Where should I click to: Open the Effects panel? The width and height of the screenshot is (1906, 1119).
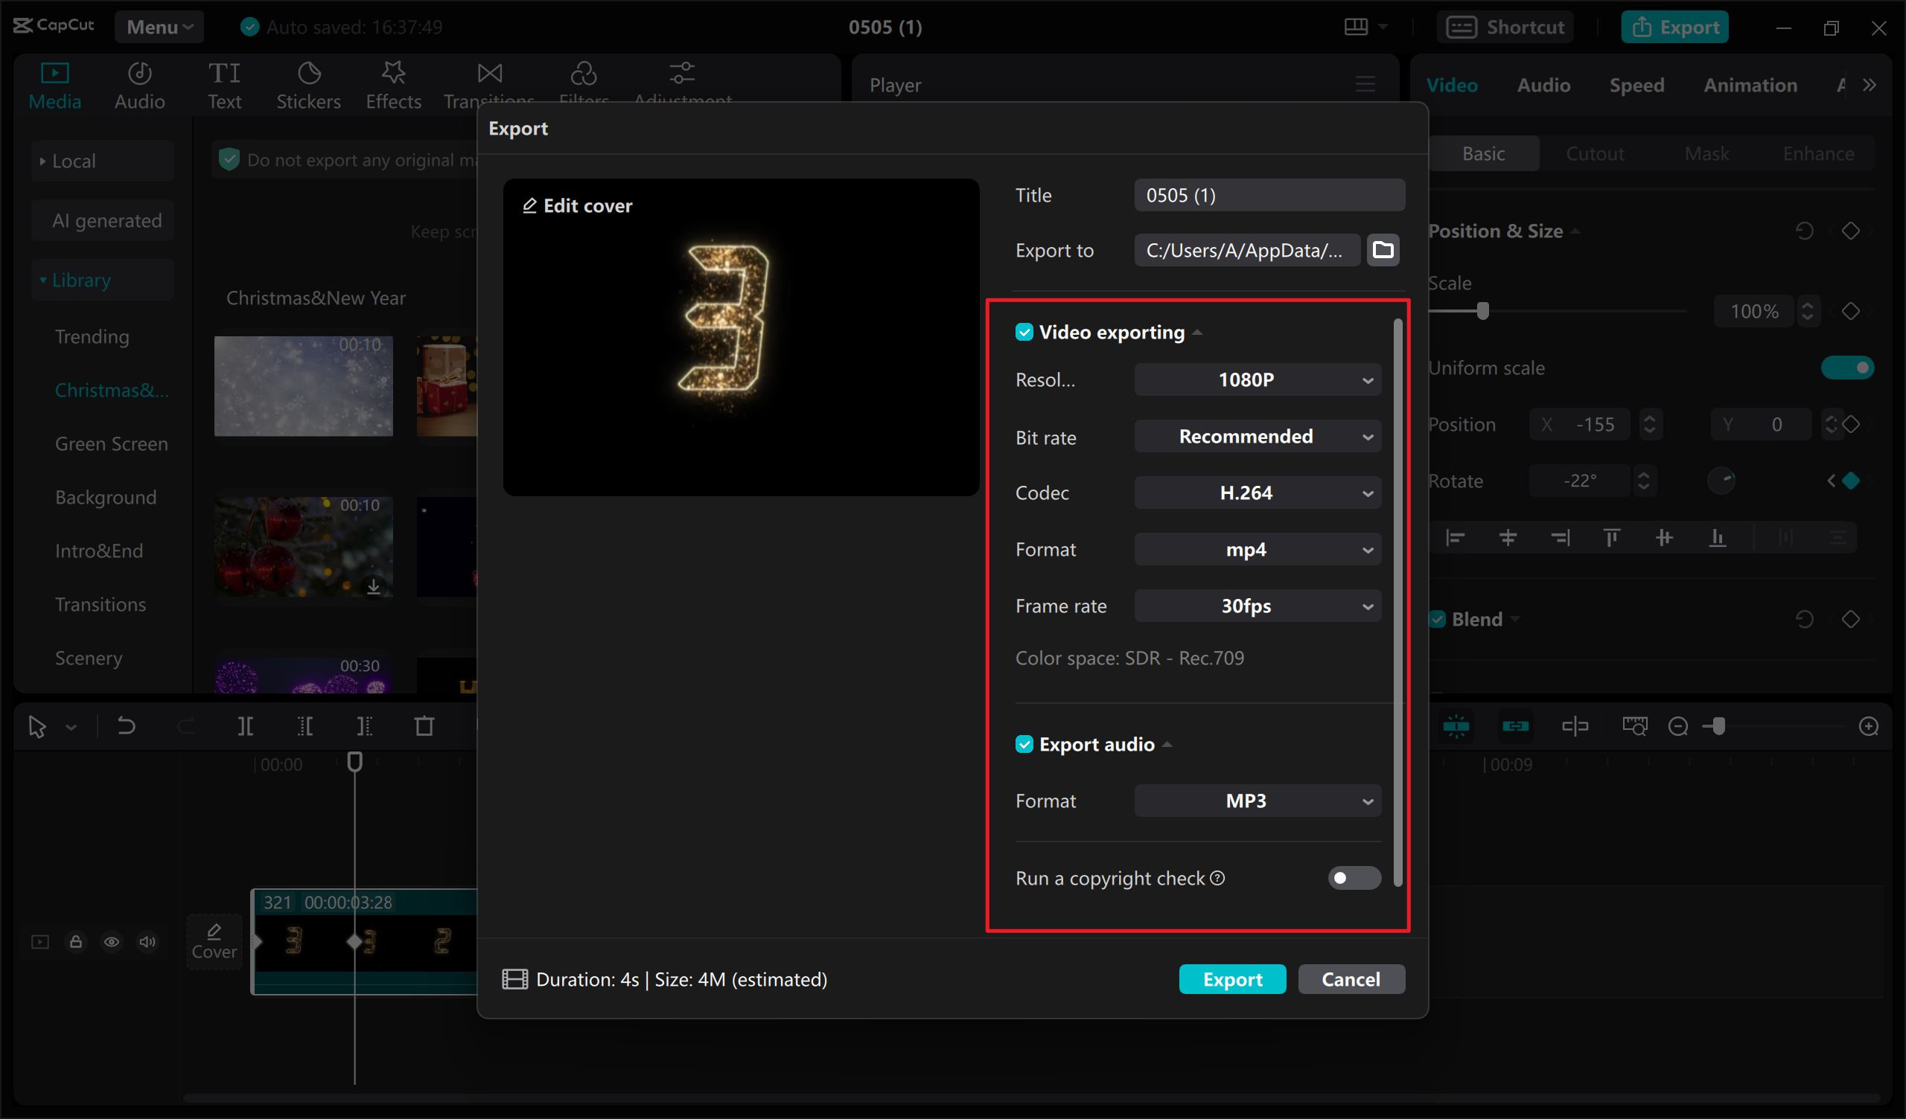point(392,85)
